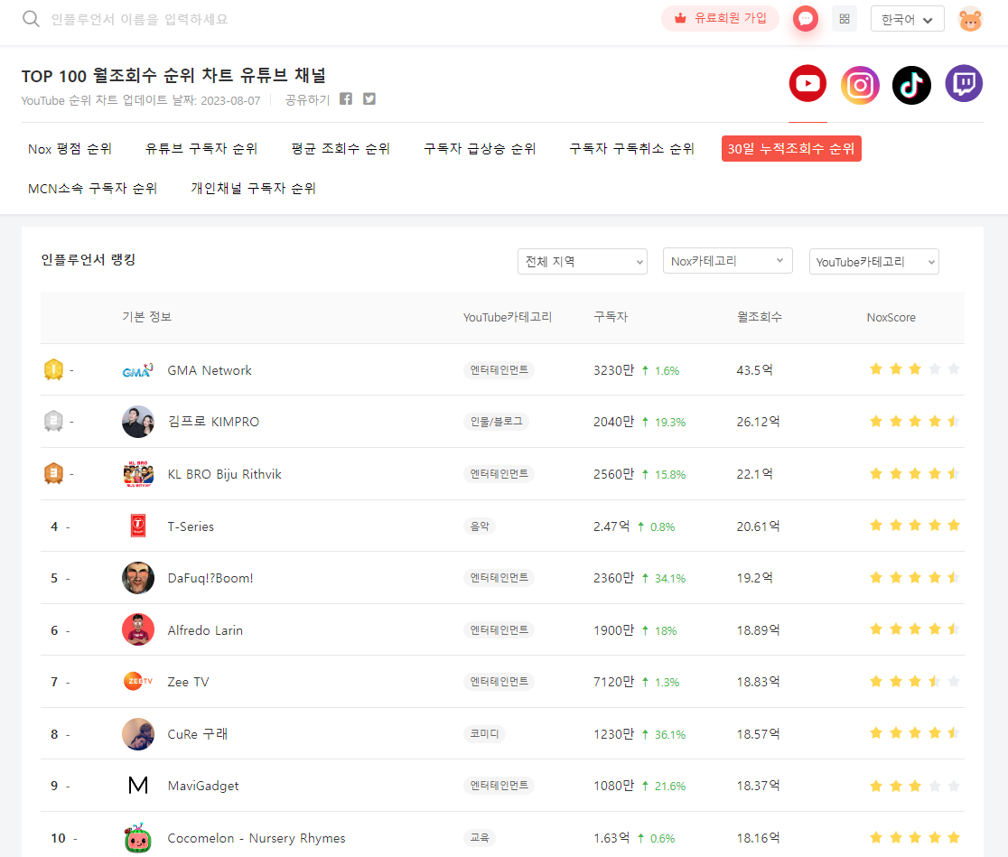Image resolution: width=1008 pixels, height=857 pixels.
Task: Open the apps grid icon
Action: [845, 19]
